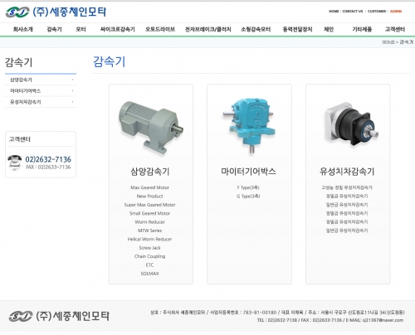Image resolution: width=415 pixels, height=335 pixels.
Task: Expand the 삼양감속기 sidebar chevron
Action: tap(72, 80)
